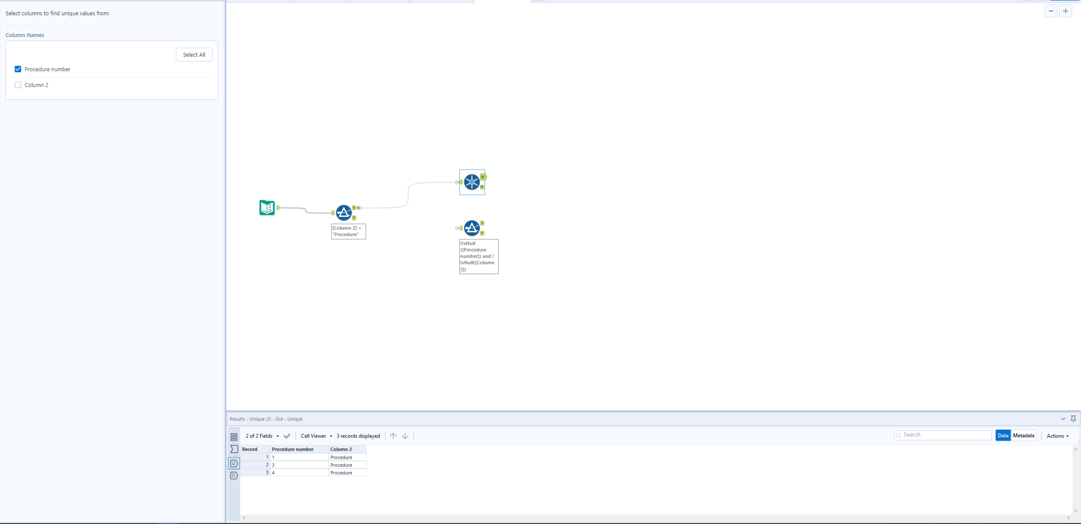Switch to the Metadata view
1081x524 pixels.
pyautogui.click(x=1023, y=435)
